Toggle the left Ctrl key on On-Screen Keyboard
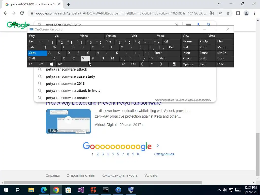The image size is (260, 195). 42,64
